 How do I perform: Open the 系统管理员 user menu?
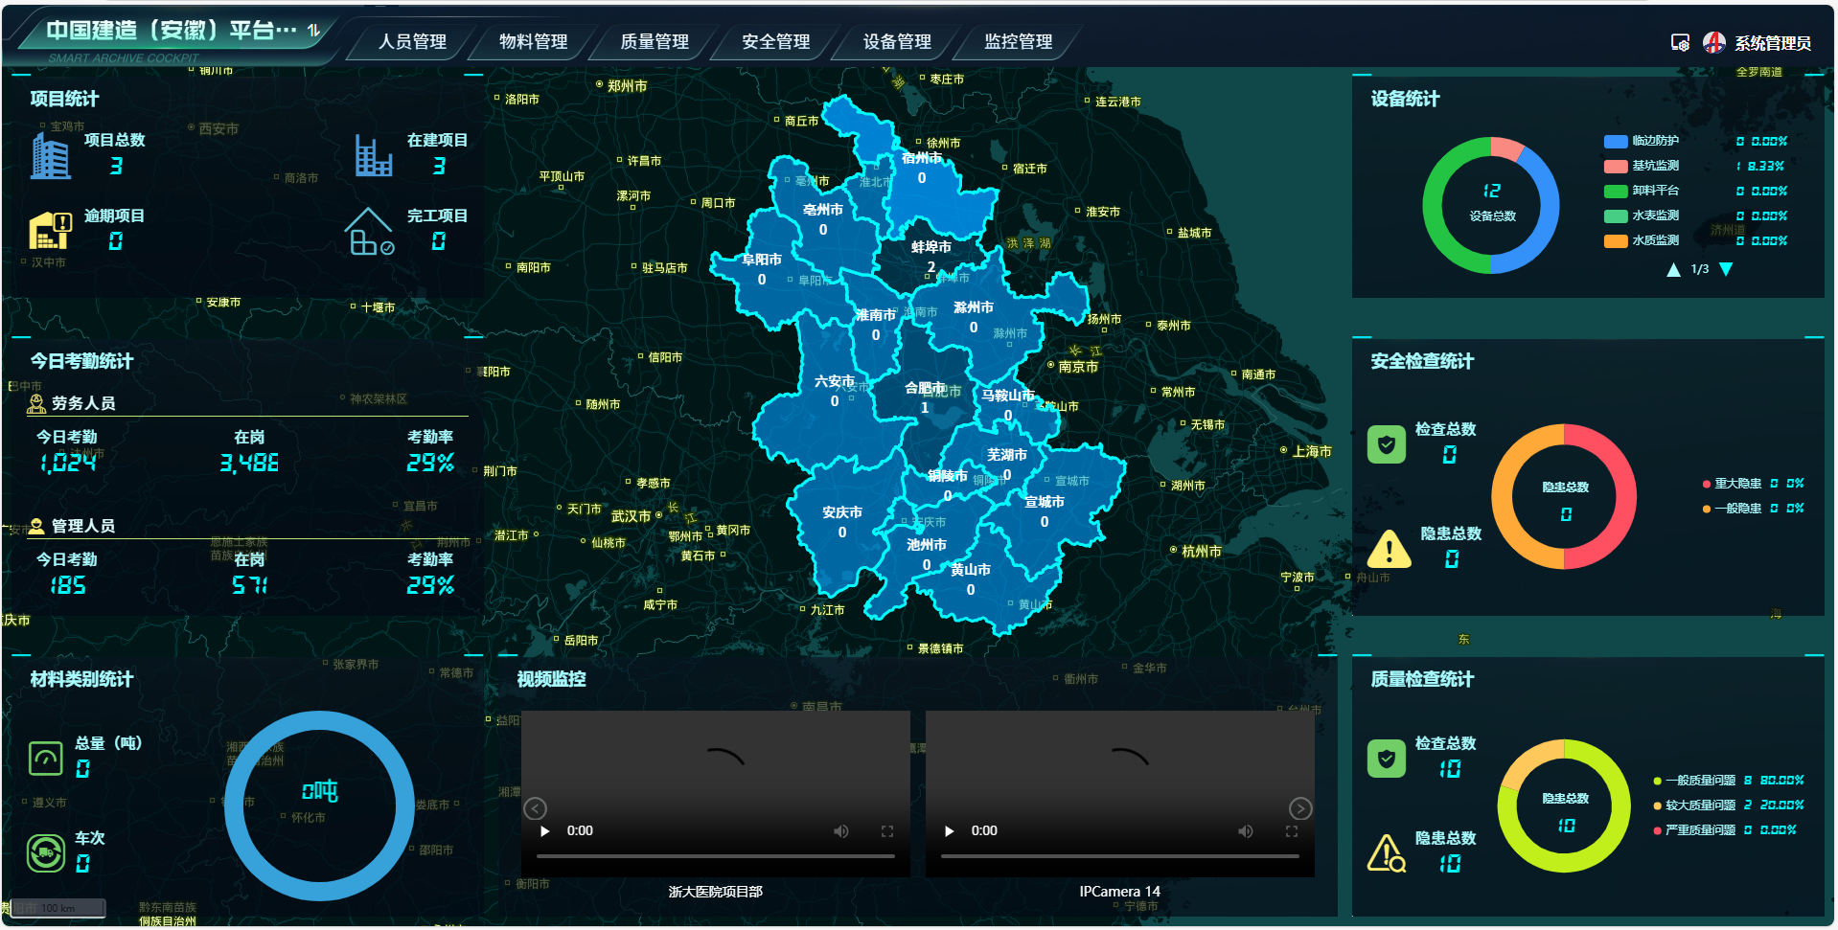tap(1772, 43)
